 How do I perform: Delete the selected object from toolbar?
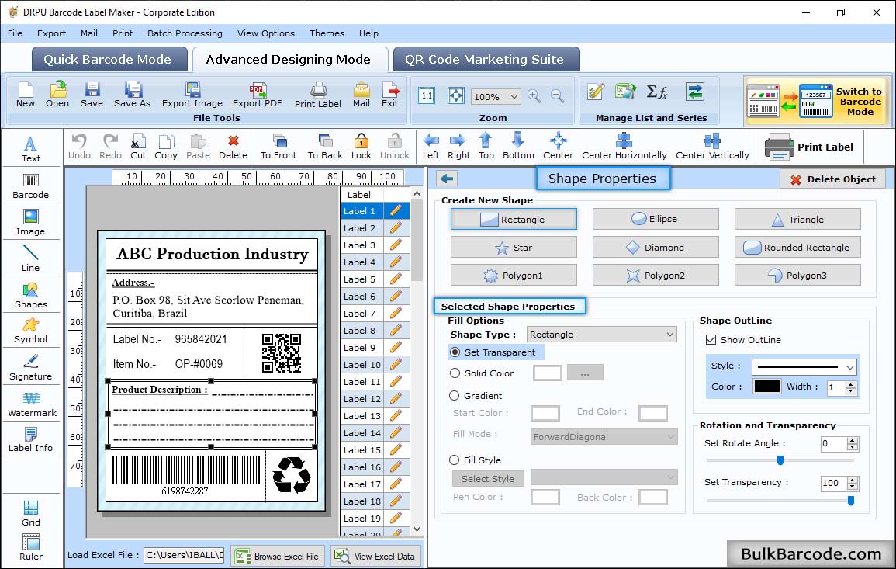(234, 147)
